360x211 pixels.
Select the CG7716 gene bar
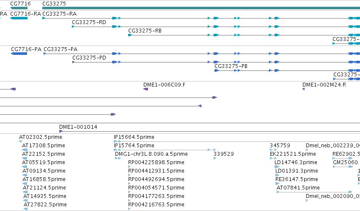pos(19,8)
